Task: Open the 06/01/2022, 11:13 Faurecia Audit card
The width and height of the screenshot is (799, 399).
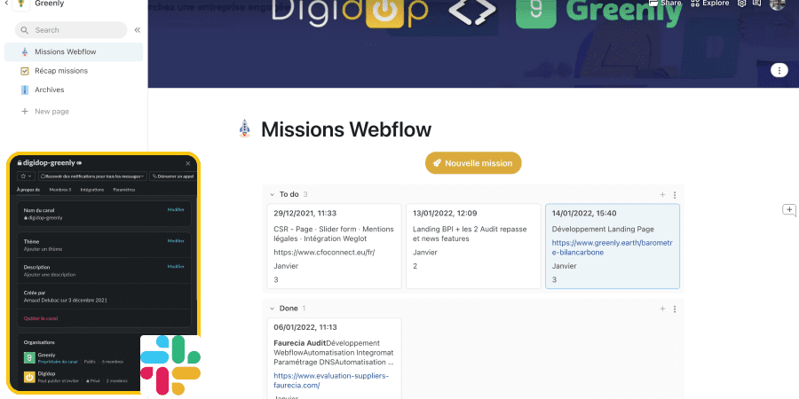Action: [x=335, y=358]
